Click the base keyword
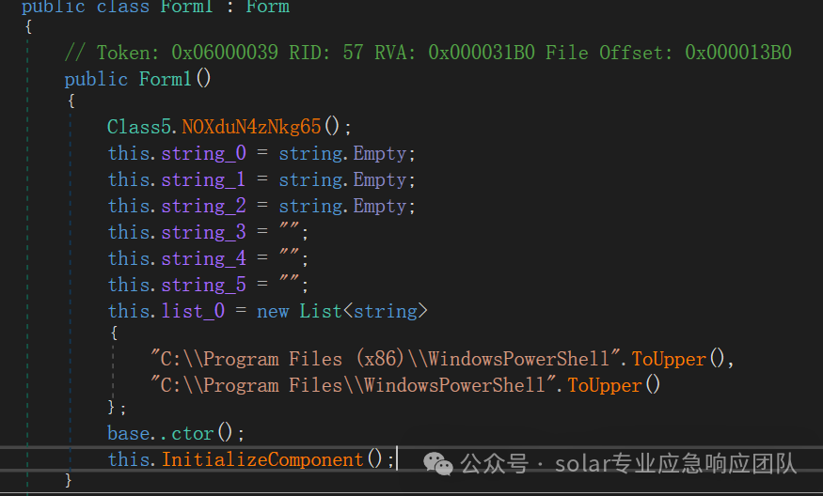Image resolution: width=823 pixels, height=496 pixels. point(129,433)
